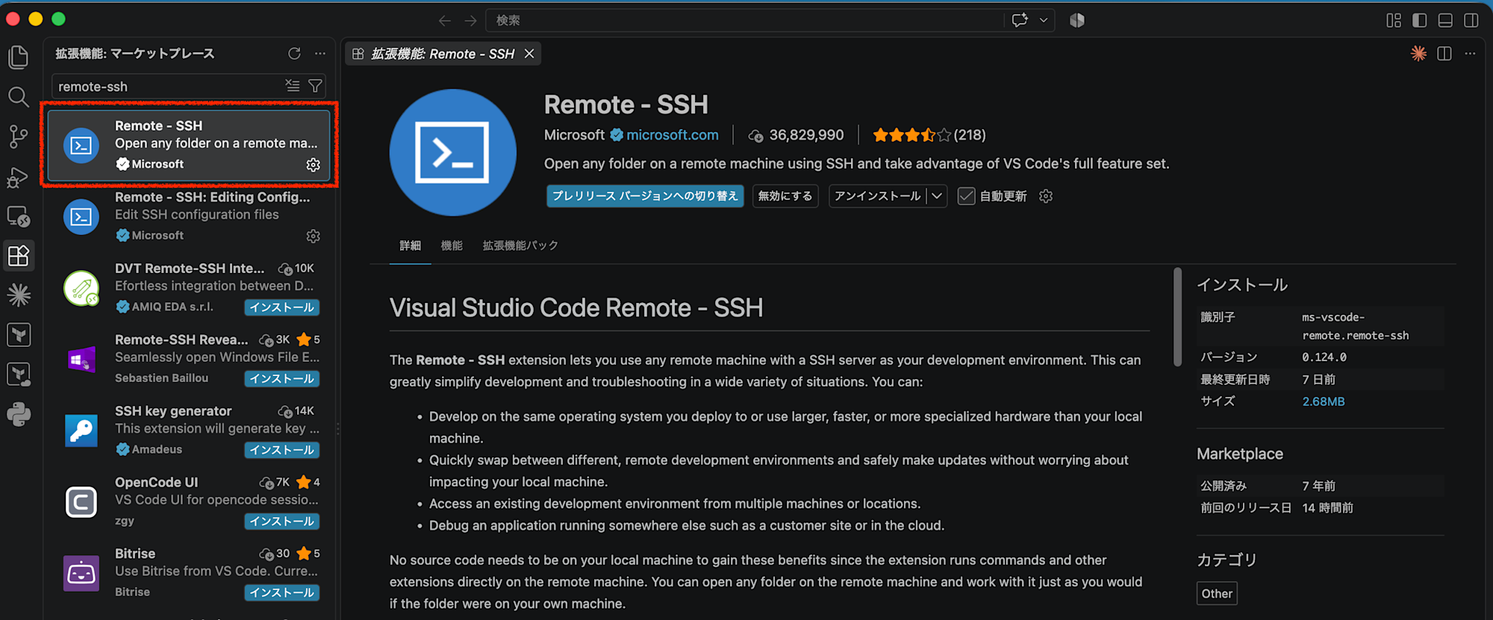
Task: Click the identifier ms-vscode-remote.remote-ssh text
Action: pos(1356,327)
